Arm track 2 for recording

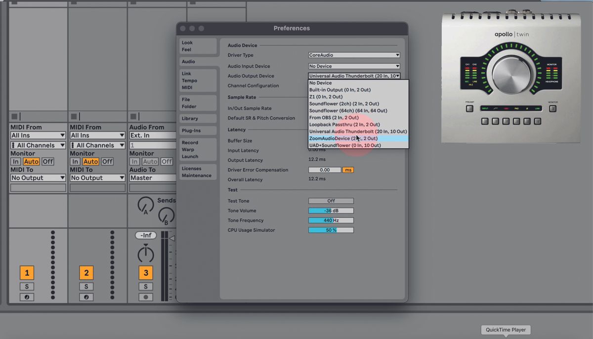[x=86, y=297]
